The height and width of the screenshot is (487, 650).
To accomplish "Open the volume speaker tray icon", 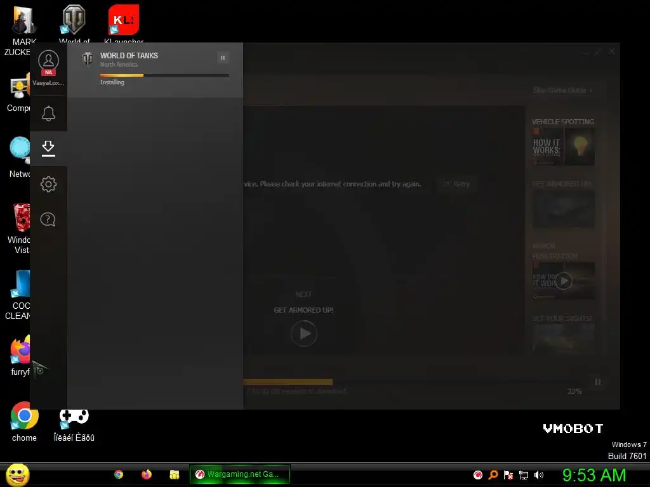I will [x=539, y=475].
